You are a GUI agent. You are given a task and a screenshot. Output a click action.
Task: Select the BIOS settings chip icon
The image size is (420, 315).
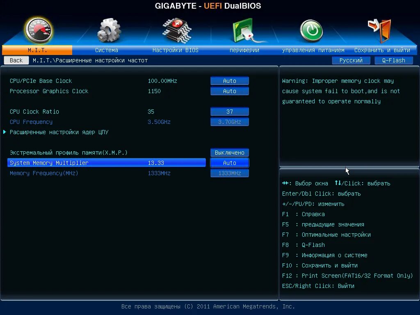(177, 30)
